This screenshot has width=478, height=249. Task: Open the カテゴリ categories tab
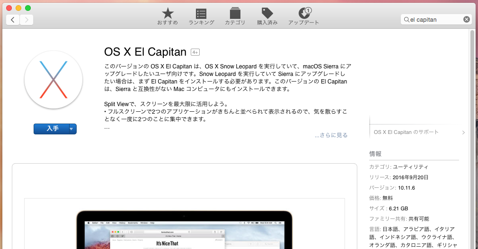tap(235, 17)
